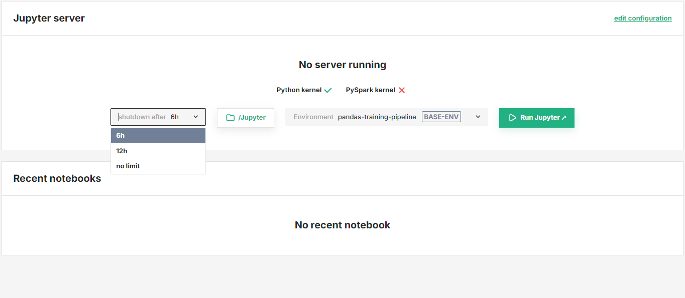Screen dimensions: 685x298
Task: Click the PySpark kernel label
Action: [x=370, y=90]
